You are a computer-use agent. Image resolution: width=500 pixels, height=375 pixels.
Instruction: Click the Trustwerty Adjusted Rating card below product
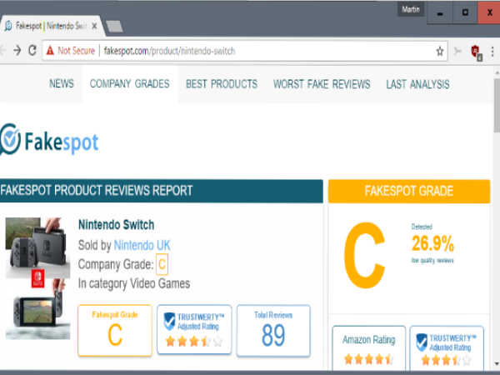[x=194, y=330]
